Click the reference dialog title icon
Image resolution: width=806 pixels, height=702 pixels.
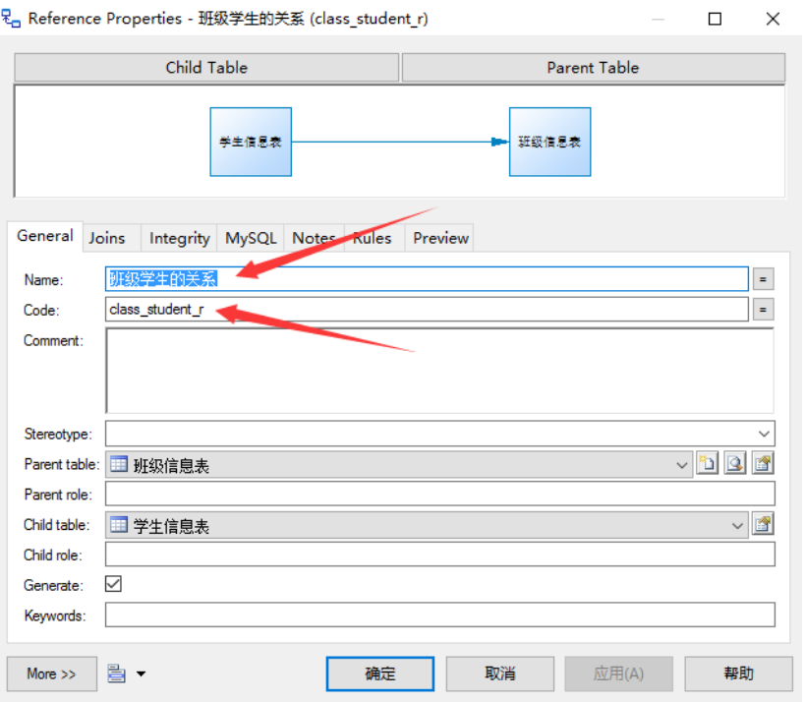pos(12,19)
